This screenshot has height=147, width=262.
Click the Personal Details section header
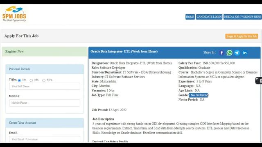tap(45, 69)
